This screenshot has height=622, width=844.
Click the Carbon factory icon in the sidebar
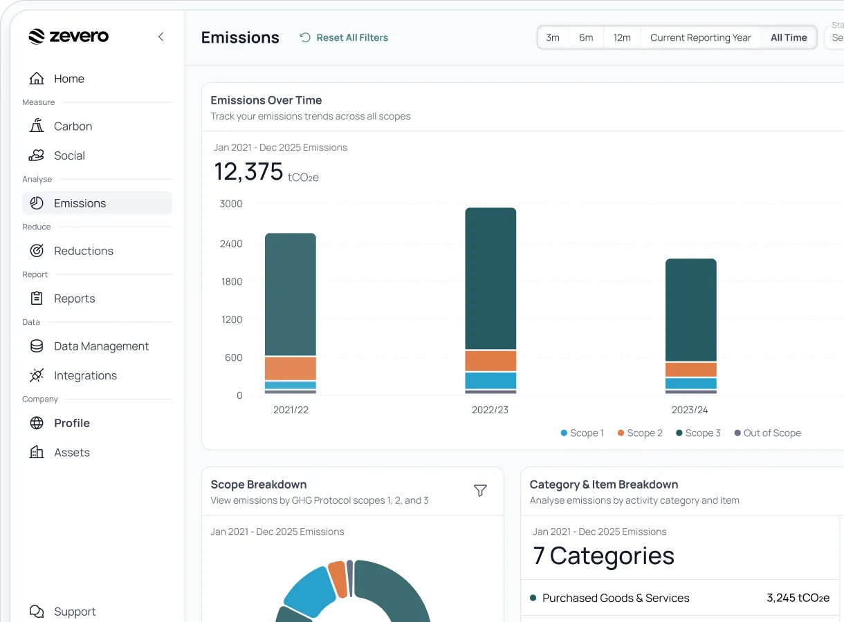click(x=37, y=126)
